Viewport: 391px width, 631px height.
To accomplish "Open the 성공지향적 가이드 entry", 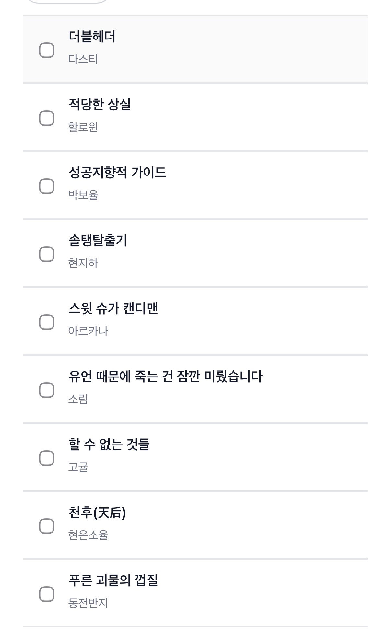I will 117,173.
